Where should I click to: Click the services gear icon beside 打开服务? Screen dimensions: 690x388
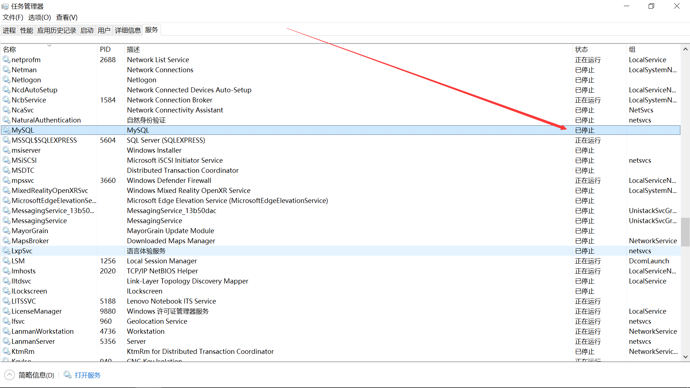pos(68,375)
